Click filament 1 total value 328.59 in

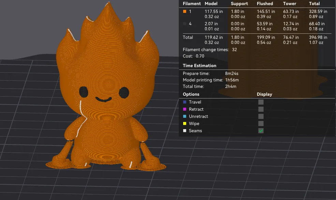pyautogui.click(x=318, y=12)
